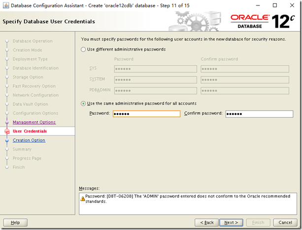Screen dimensions: 302x230
Task: Click the SYSTEM confirm password field
Action: (x=245, y=80)
